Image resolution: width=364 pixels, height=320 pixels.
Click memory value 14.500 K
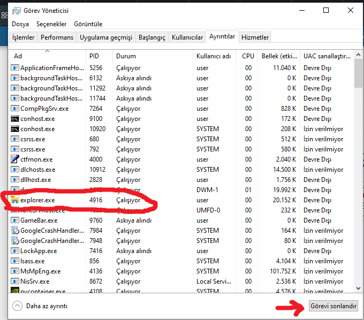tap(284, 170)
